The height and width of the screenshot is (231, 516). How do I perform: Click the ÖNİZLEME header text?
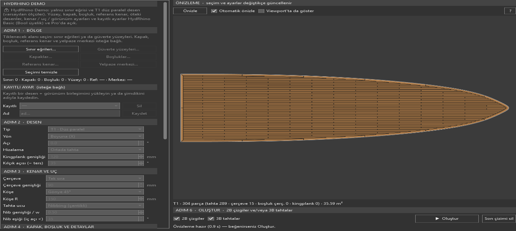coord(234,3)
